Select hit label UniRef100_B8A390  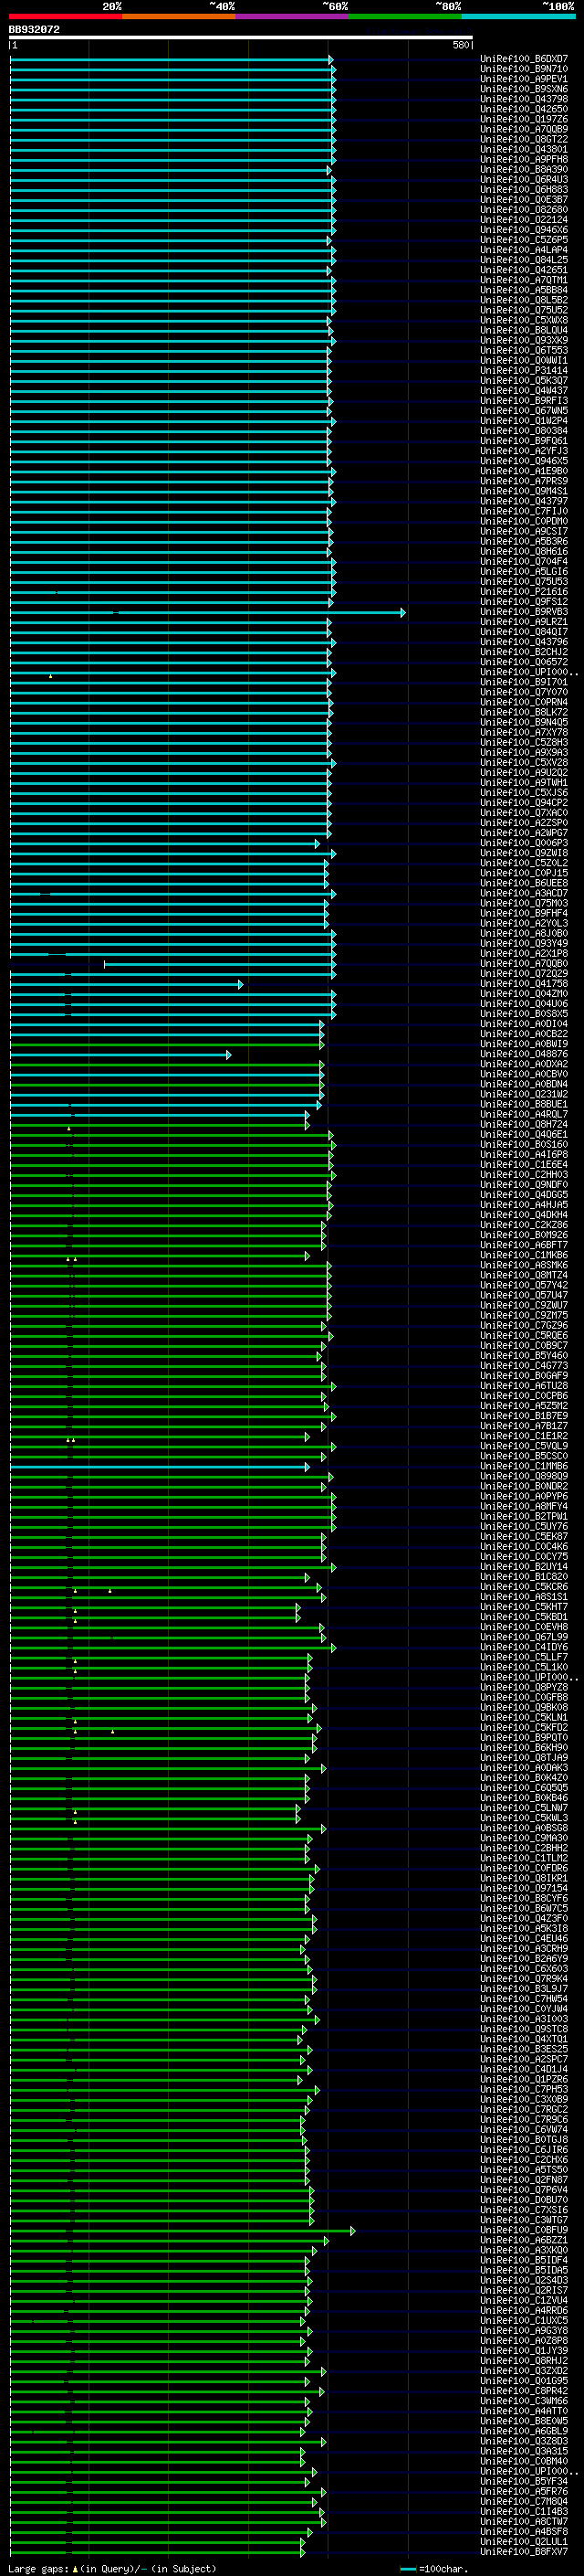click(524, 169)
